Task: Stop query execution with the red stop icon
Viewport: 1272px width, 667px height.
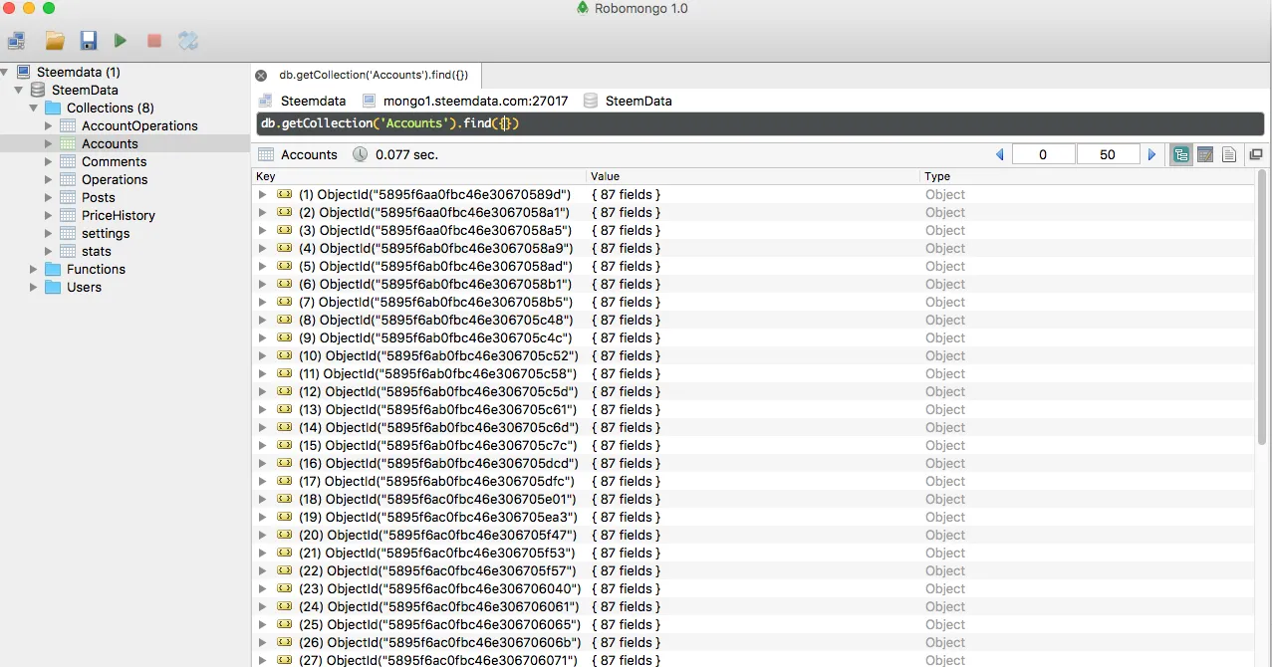Action: [154, 41]
